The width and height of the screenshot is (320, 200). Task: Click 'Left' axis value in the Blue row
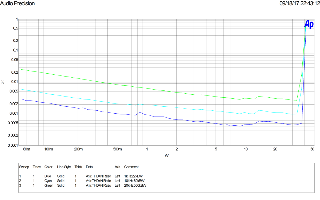[117, 176]
